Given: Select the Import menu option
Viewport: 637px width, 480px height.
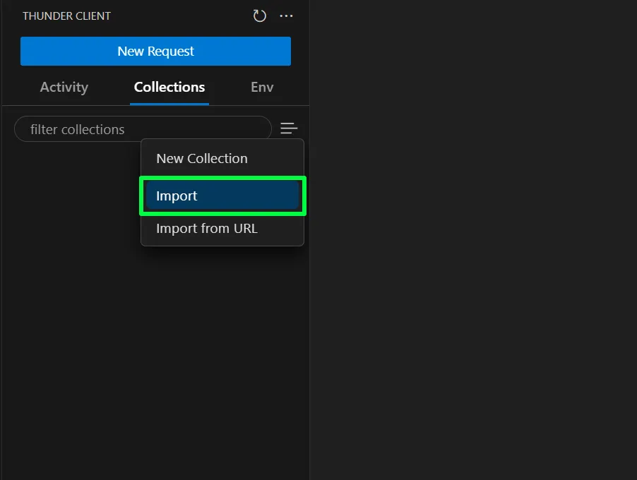Looking at the screenshot, I should (x=222, y=196).
